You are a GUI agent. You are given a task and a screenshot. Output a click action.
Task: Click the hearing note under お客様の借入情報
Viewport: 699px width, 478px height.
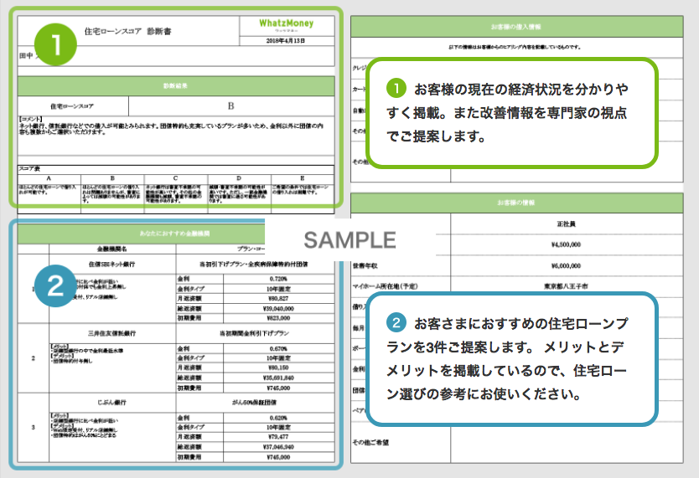point(515,47)
